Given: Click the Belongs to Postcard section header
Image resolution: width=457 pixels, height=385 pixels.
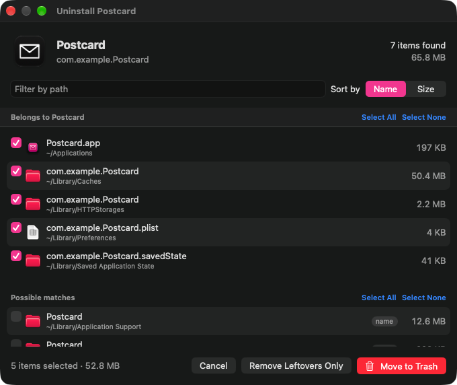Looking at the screenshot, I should tap(48, 117).
